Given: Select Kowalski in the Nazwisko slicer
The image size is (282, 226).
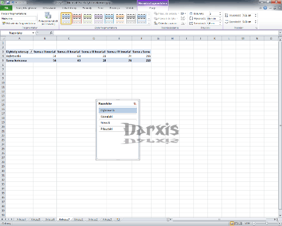Looking at the screenshot, I should (117, 117).
